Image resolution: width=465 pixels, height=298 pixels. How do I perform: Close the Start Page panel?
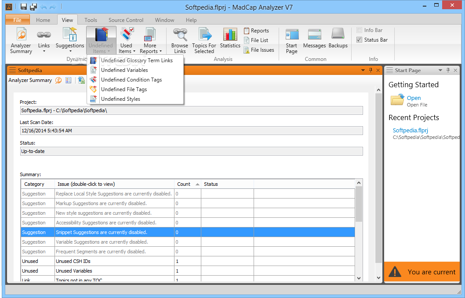pos(455,71)
